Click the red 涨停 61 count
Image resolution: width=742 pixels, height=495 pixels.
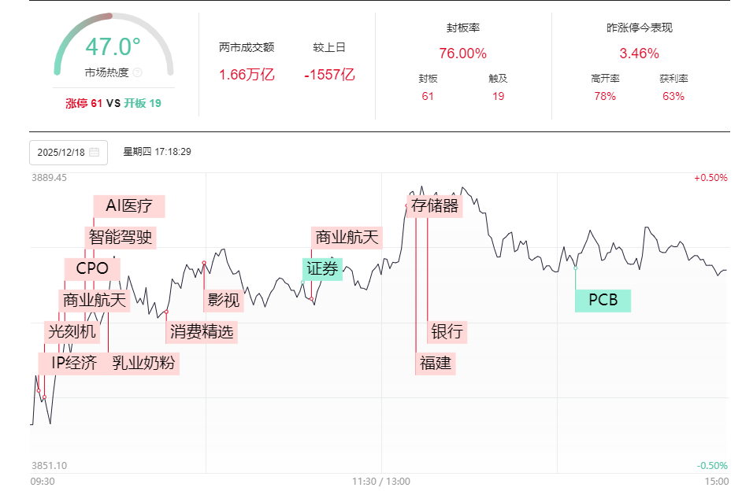[x=84, y=103]
